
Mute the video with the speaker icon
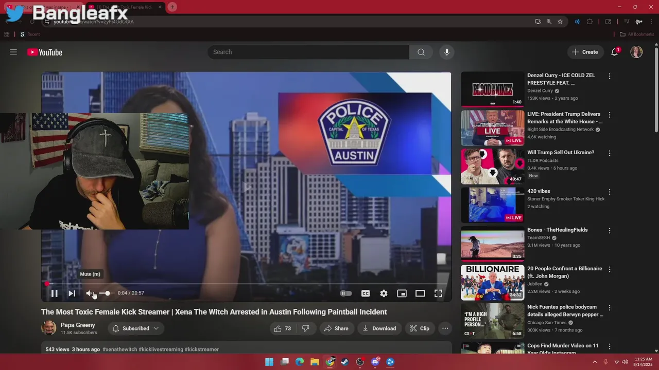click(90, 293)
